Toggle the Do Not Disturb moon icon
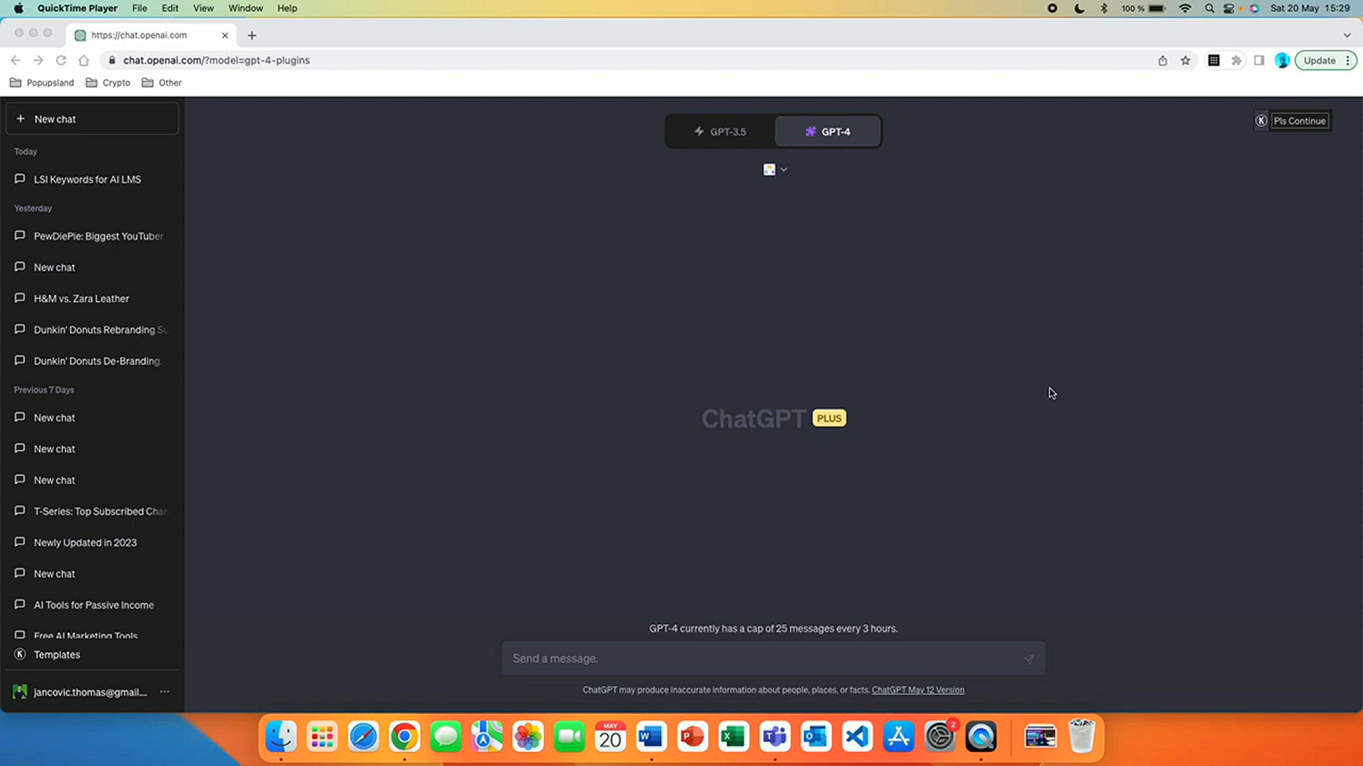 coord(1079,9)
